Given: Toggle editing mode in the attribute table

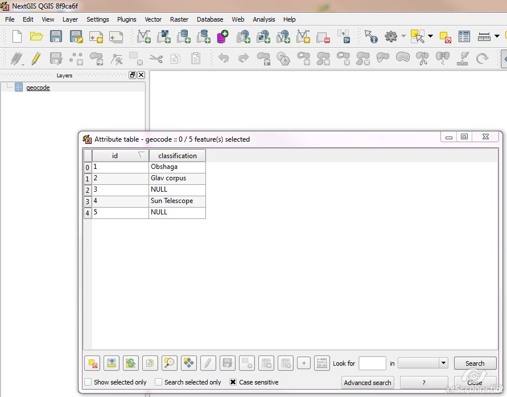Looking at the screenshot, I should [x=208, y=363].
